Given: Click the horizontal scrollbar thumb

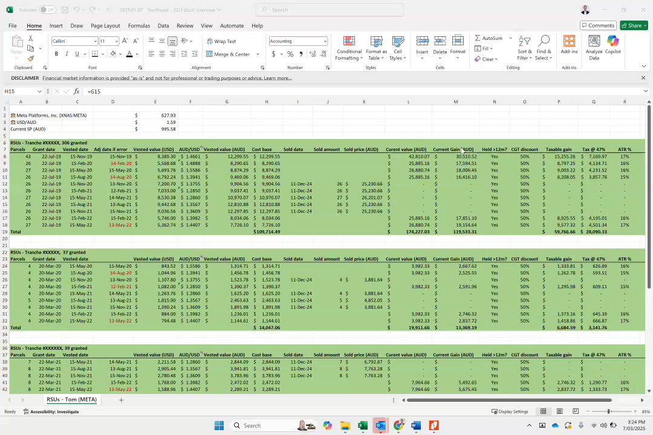Looking at the screenshot, I should (x=509, y=400).
